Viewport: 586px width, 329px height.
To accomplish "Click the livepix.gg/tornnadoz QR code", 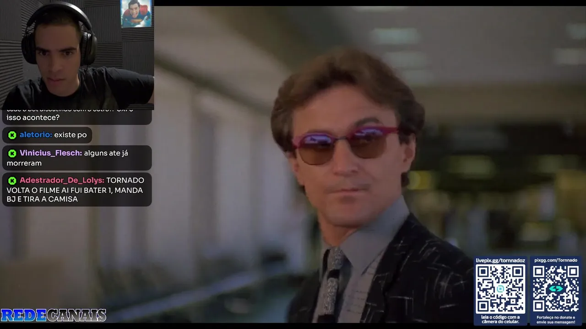I will point(500,289).
